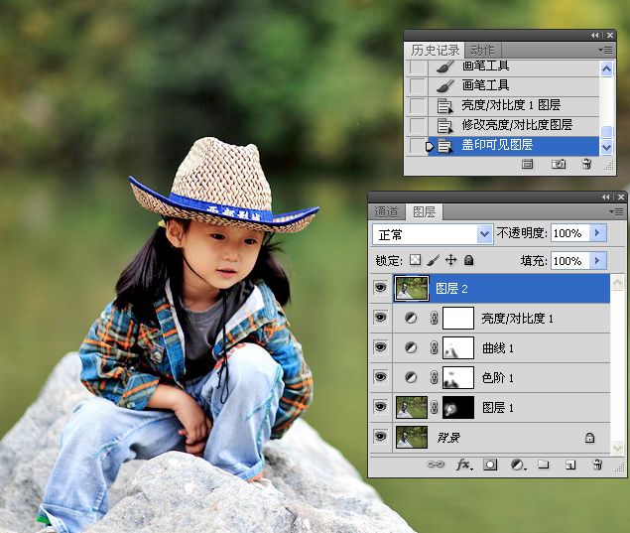Click the chain link of 亮度/对比度 1 mask
Image resolution: width=630 pixels, height=533 pixels.
(434, 318)
